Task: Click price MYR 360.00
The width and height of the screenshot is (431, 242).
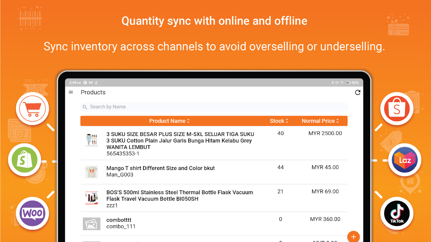Action: pos(325,219)
